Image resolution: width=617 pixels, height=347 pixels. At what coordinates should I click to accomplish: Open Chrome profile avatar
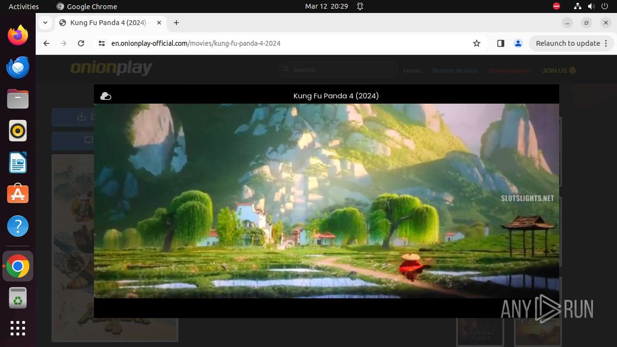[518, 43]
